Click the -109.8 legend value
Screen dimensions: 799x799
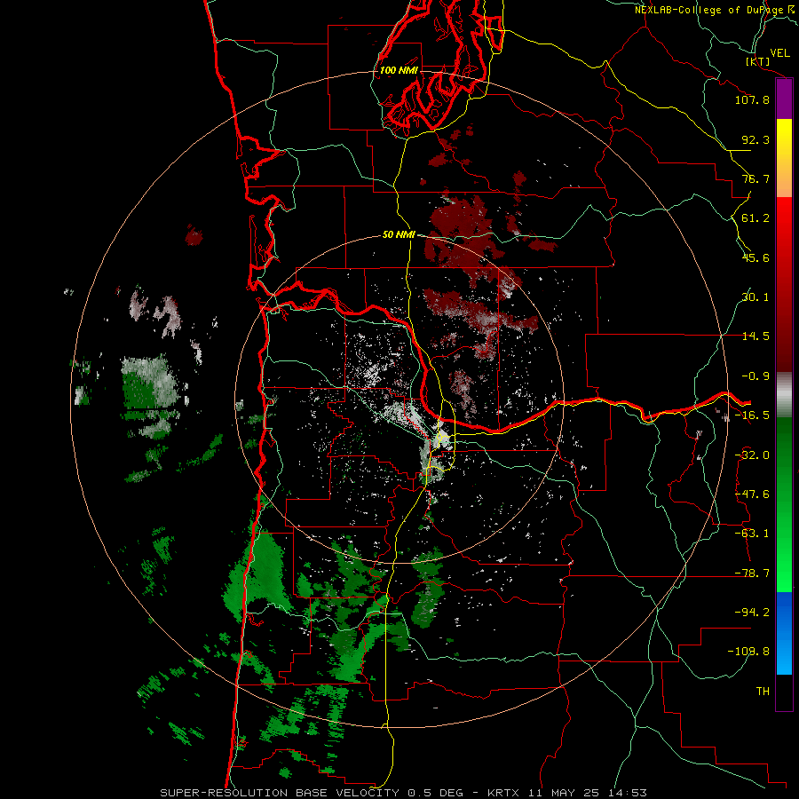pyautogui.click(x=748, y=652)
